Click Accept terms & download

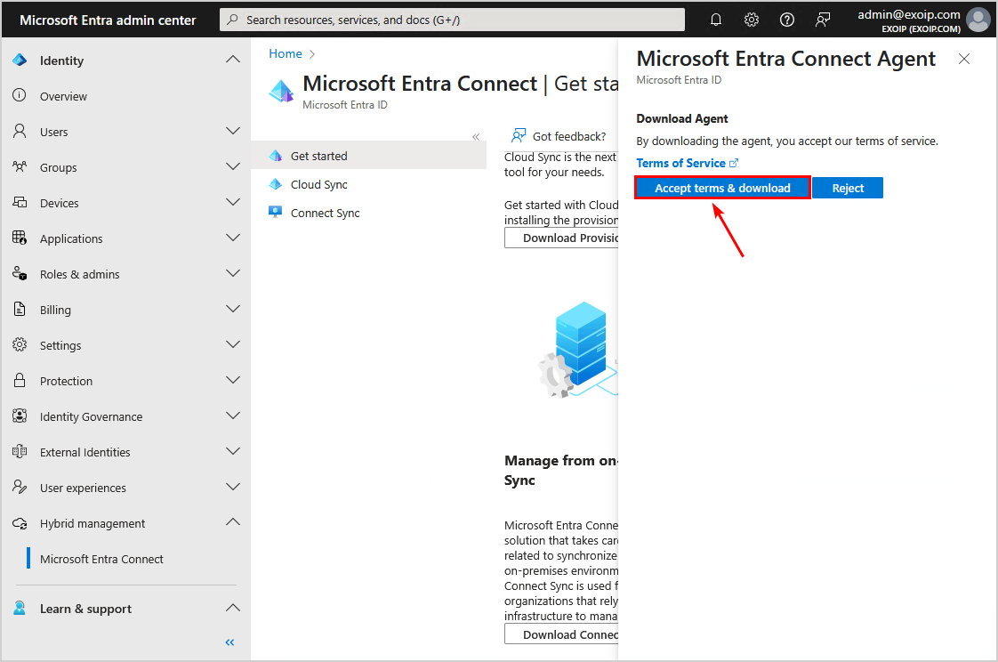[x=721, y=188]
